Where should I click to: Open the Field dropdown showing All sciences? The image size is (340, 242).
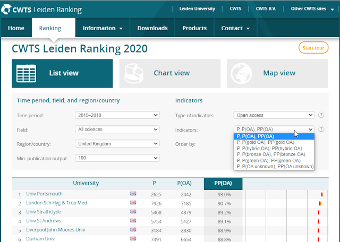click(117, 129)
